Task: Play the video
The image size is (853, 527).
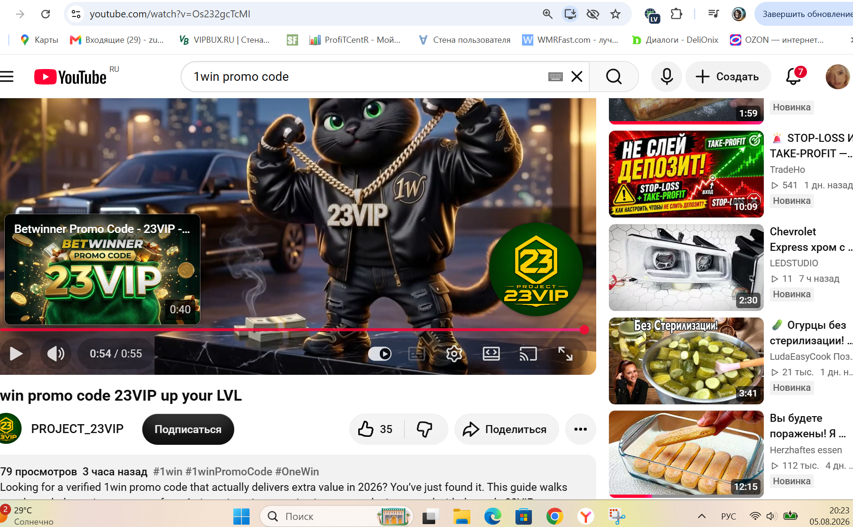Action: pyautogui.click(x=16, y=354)
